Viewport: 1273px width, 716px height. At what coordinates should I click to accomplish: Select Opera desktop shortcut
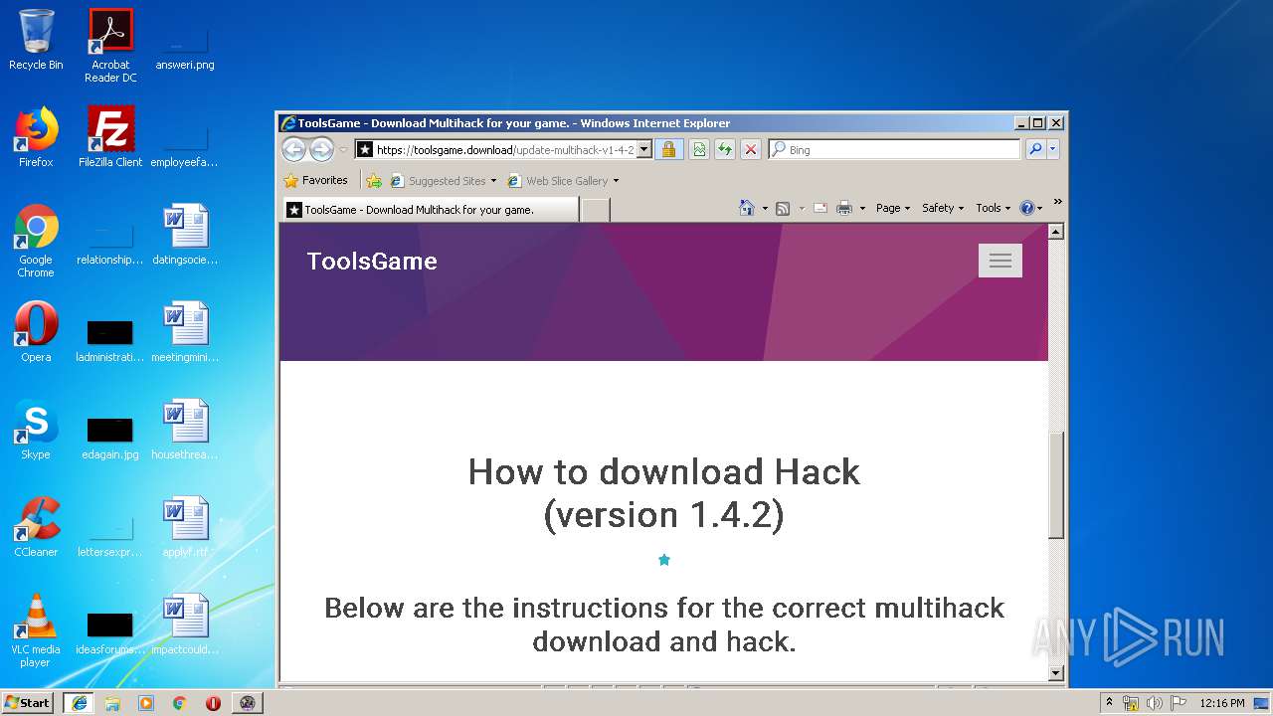[x=36, y=332]
